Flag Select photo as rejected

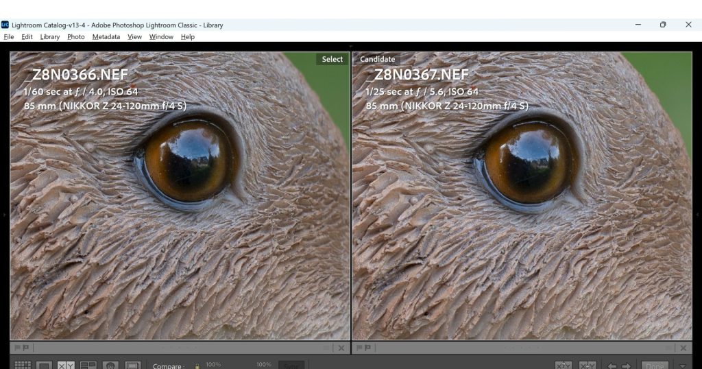(25, 348)
